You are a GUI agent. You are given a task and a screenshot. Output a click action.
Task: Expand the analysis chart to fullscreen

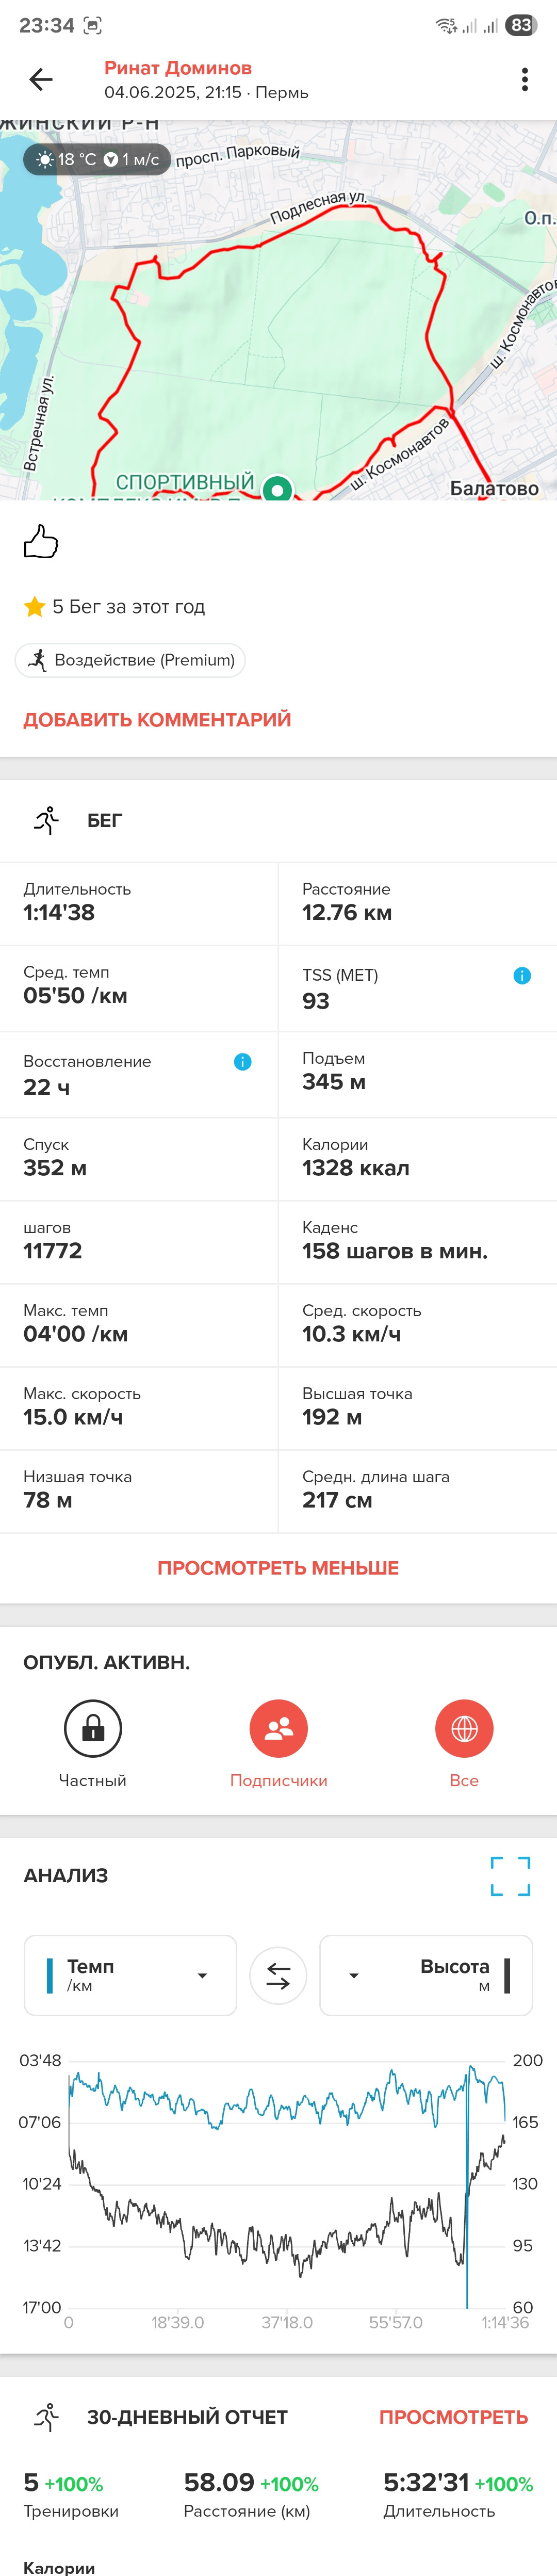coord(510,1876)
